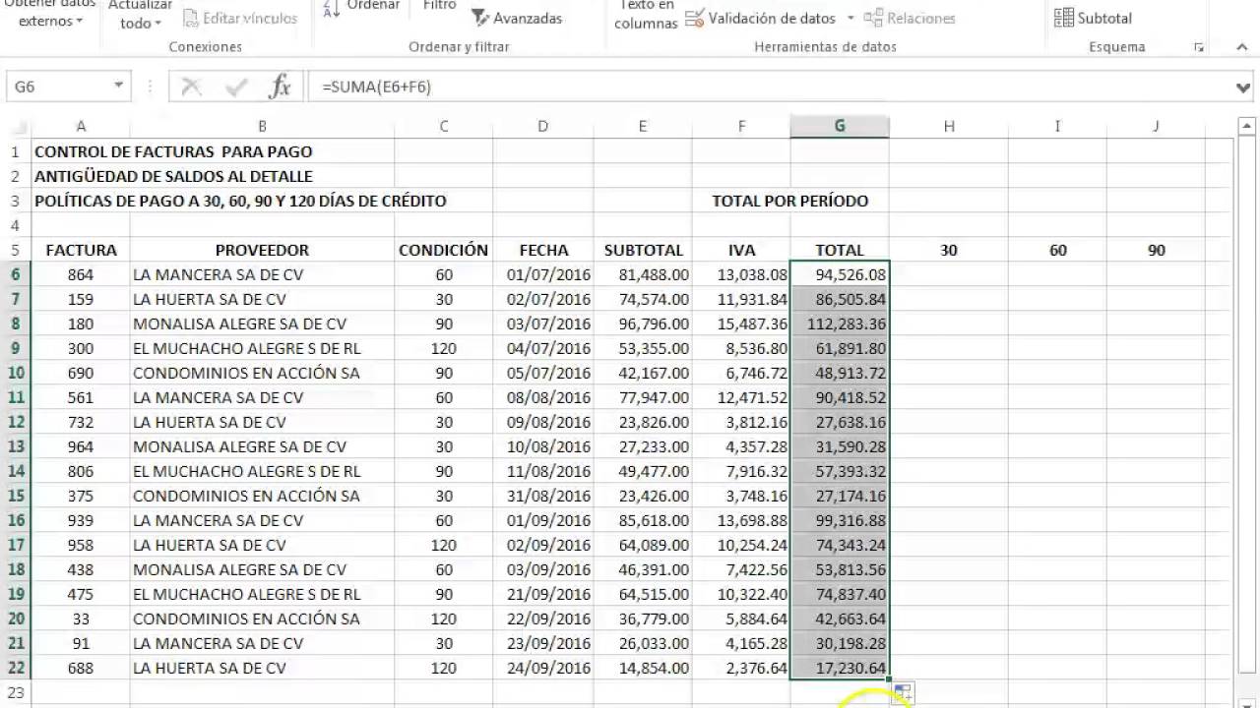Click the TOTAL POR PERÍODO cell
1260x708 pixels.
pyautogui.click(x=790, y=201)
